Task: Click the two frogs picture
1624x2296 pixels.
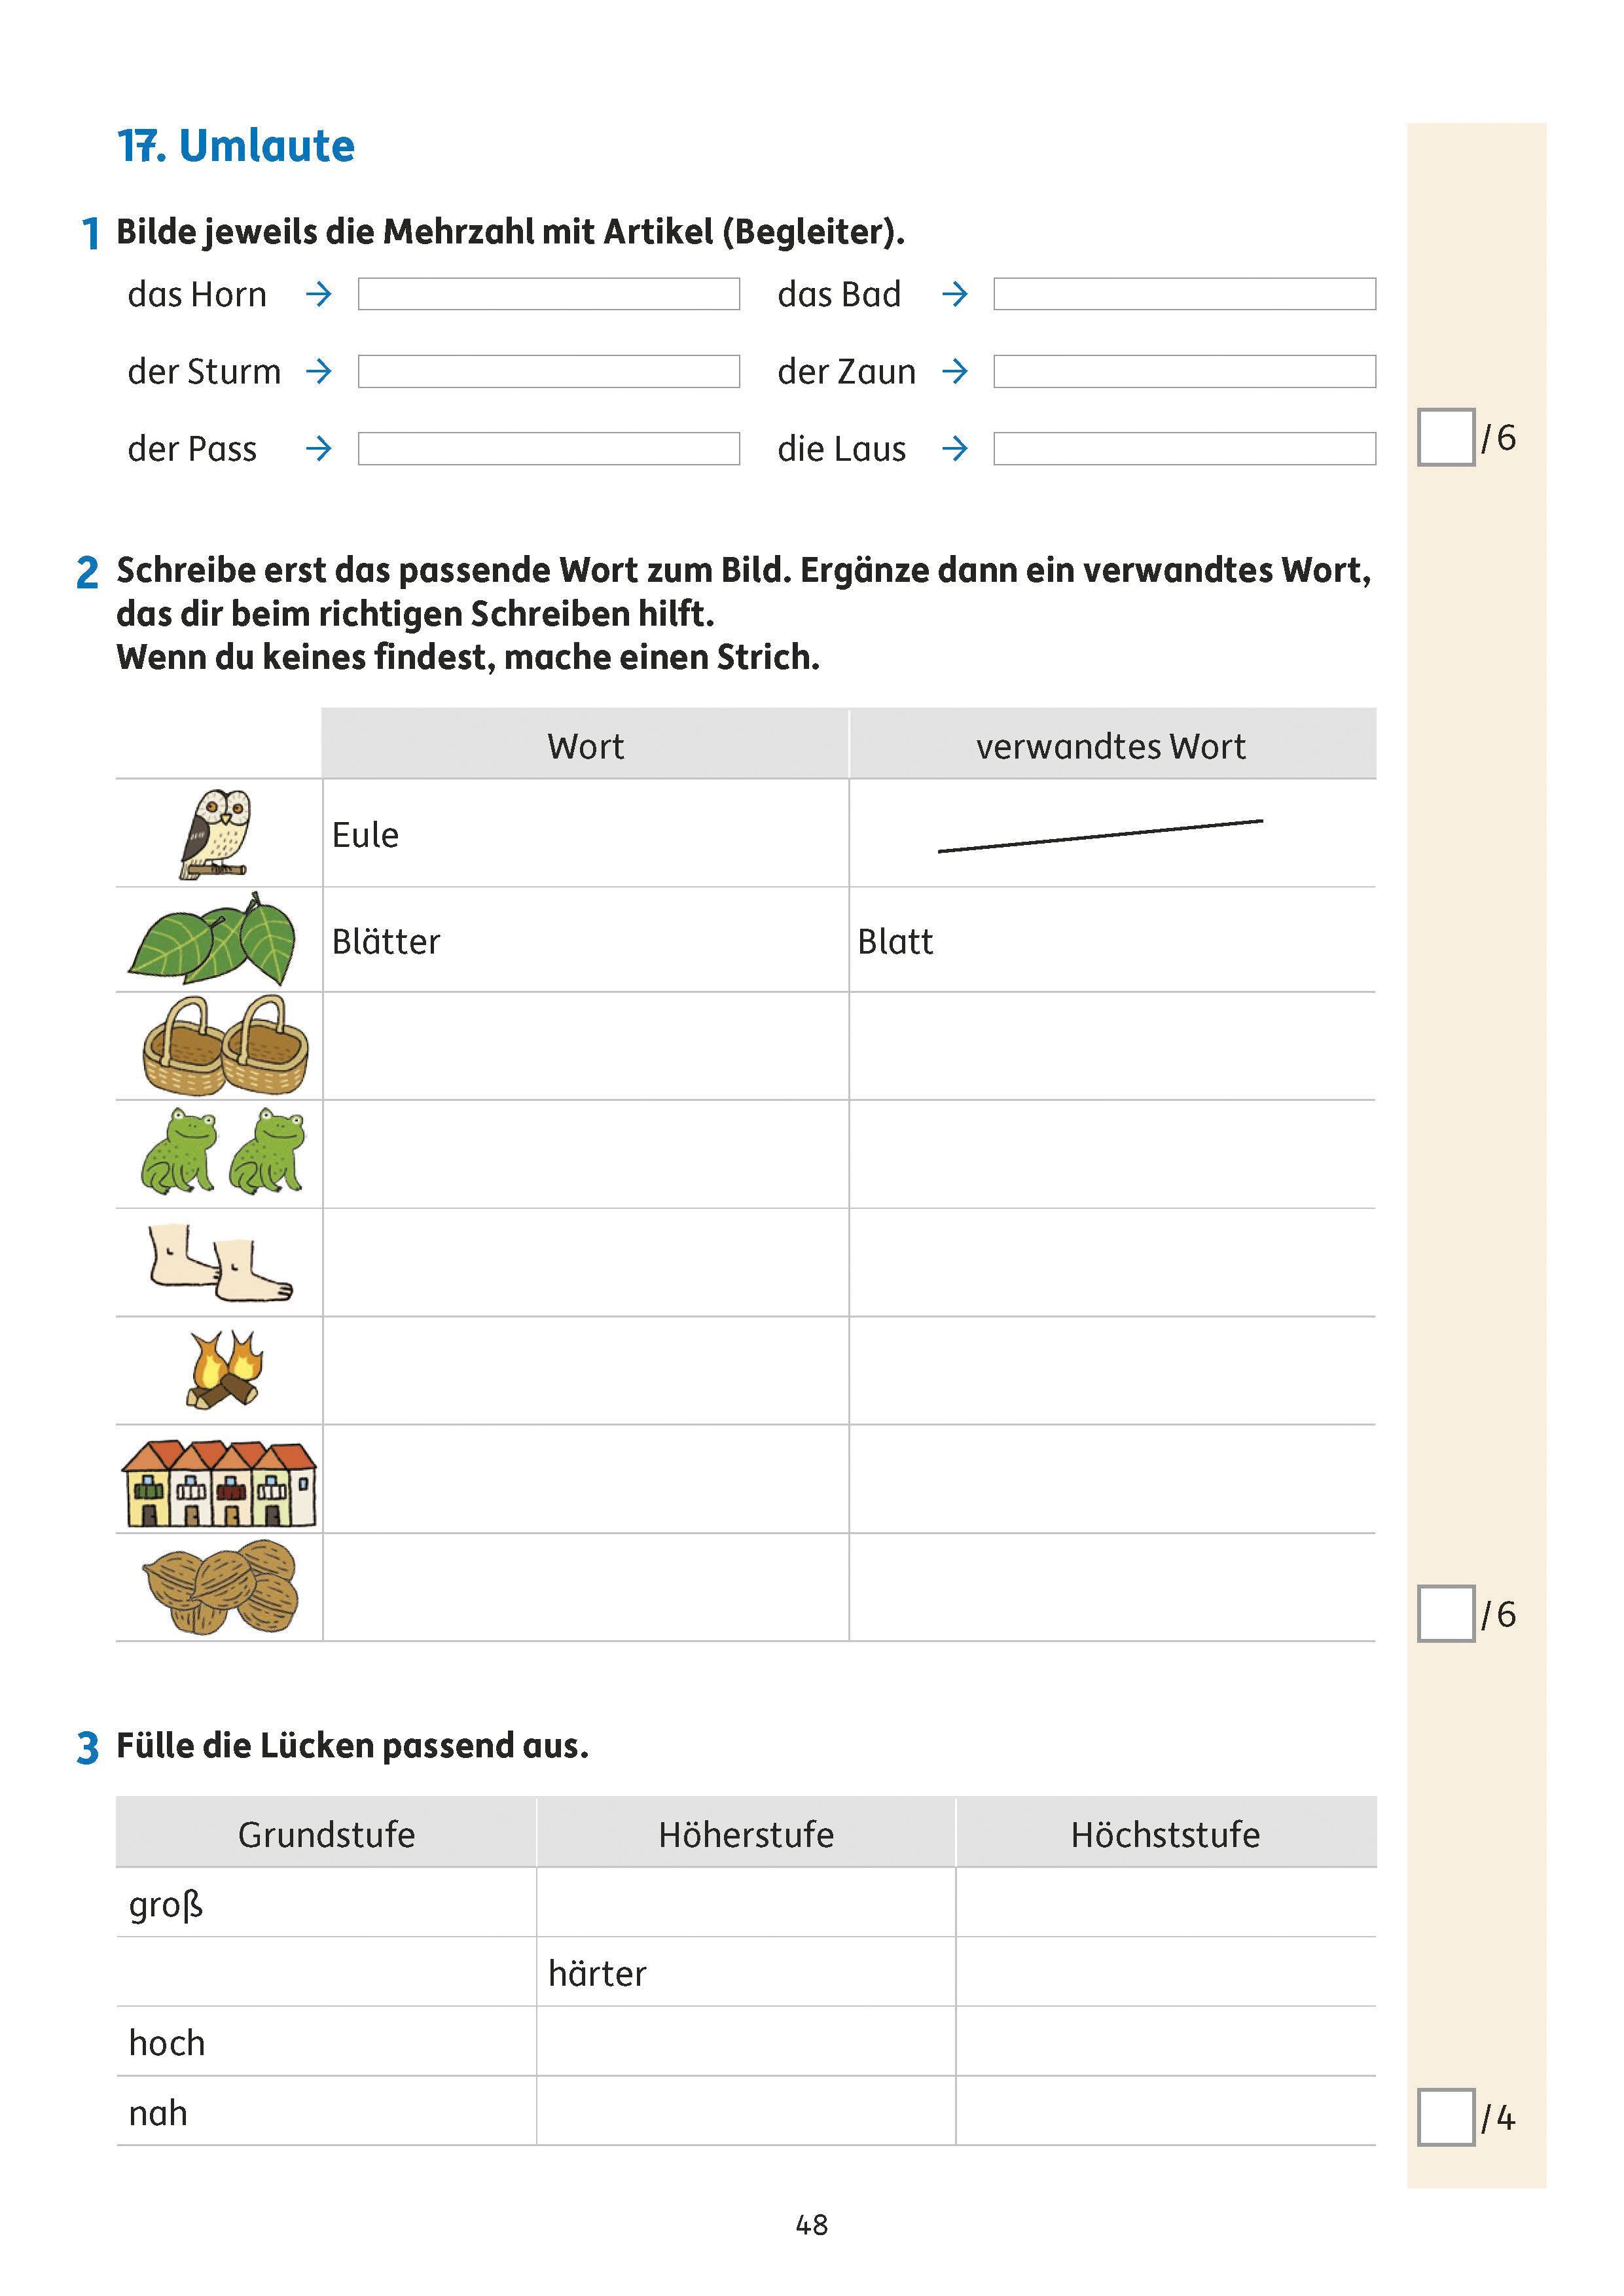Action: click(x=222, y=1152)
